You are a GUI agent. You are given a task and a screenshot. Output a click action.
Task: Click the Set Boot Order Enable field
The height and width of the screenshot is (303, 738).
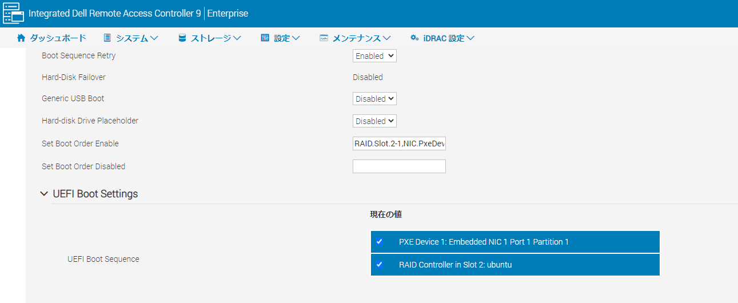399,143
